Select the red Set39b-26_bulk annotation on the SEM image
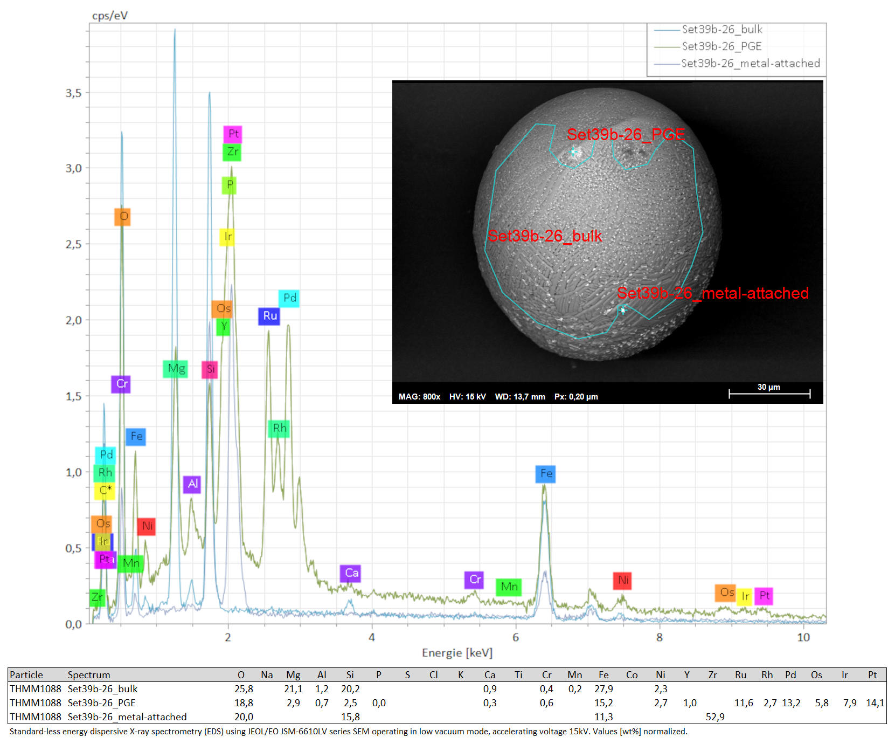Viewport: 895px width, 744px height. click(545, 236)
